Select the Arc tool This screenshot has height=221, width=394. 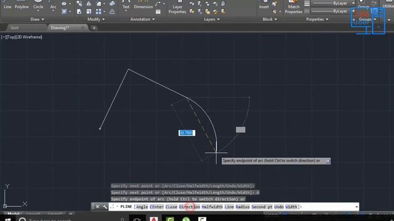coord(53,5)
